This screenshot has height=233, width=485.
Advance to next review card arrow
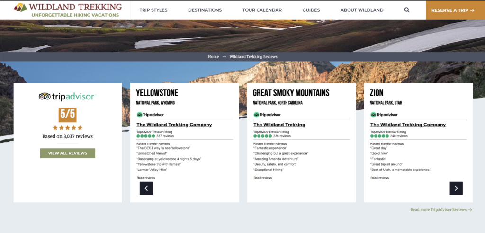[x=456, y=188]
